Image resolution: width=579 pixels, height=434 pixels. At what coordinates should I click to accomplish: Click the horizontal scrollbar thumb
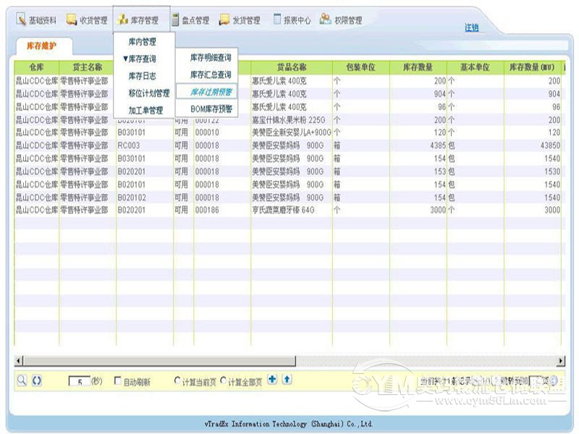coord(159,360)
